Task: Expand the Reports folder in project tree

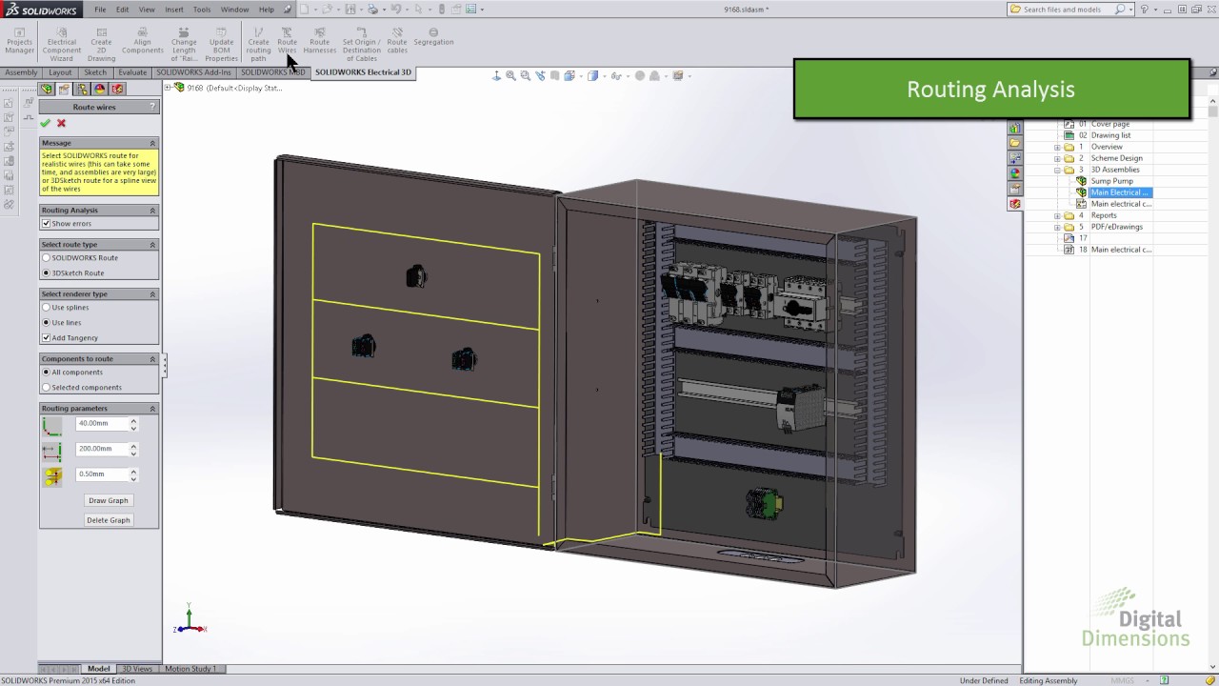Action: pyautogui.click(x=1057, y=215)
